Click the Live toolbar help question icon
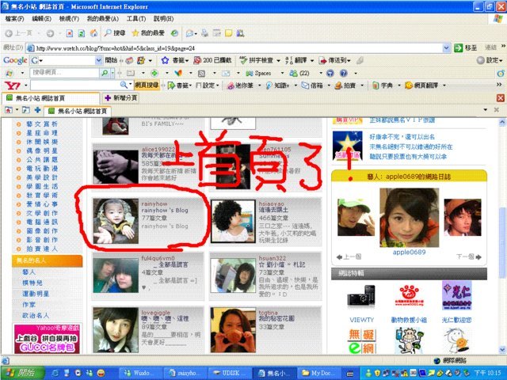Image resolution: width=507 pixels, height=380 pixels. 344,74
